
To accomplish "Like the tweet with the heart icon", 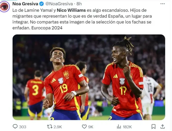I will coord(84,127).
